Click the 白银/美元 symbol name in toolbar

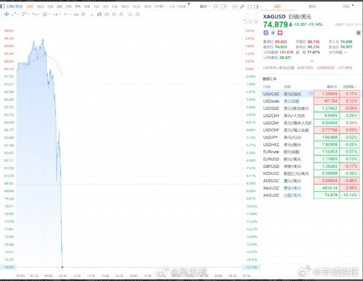15,6
